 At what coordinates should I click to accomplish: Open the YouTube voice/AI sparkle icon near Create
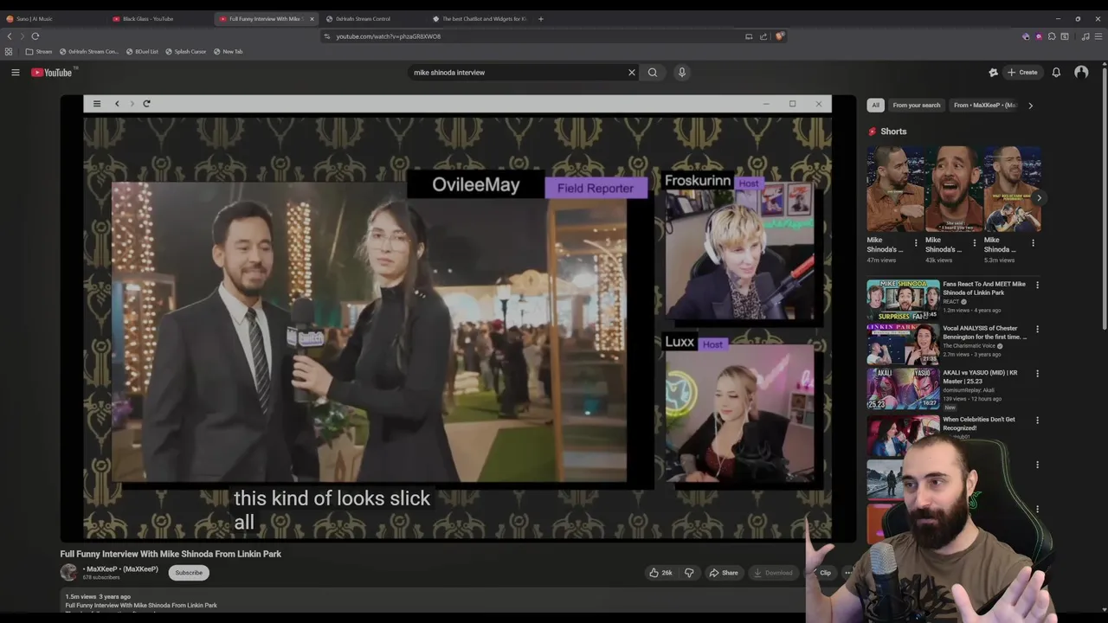[x=993, y=73]
